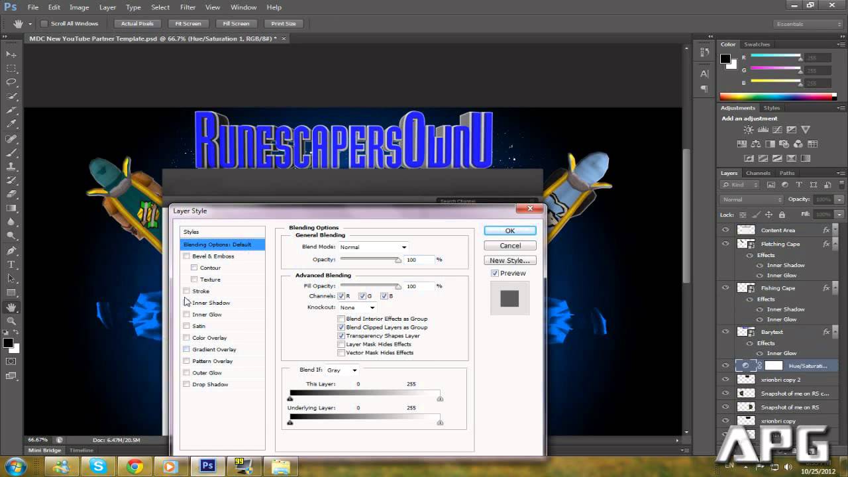Image resolution: width=848 pixels, height=477 pixels.
Task: Click the Actual Pixels button
Action: (x=137, y=24)
